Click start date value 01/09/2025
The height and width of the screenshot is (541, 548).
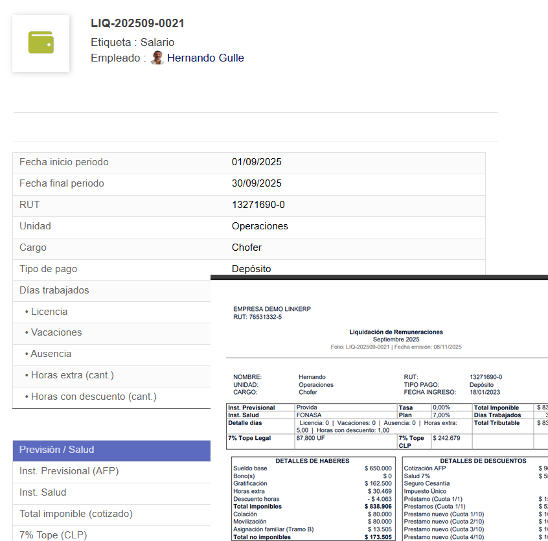coord(257,162)
